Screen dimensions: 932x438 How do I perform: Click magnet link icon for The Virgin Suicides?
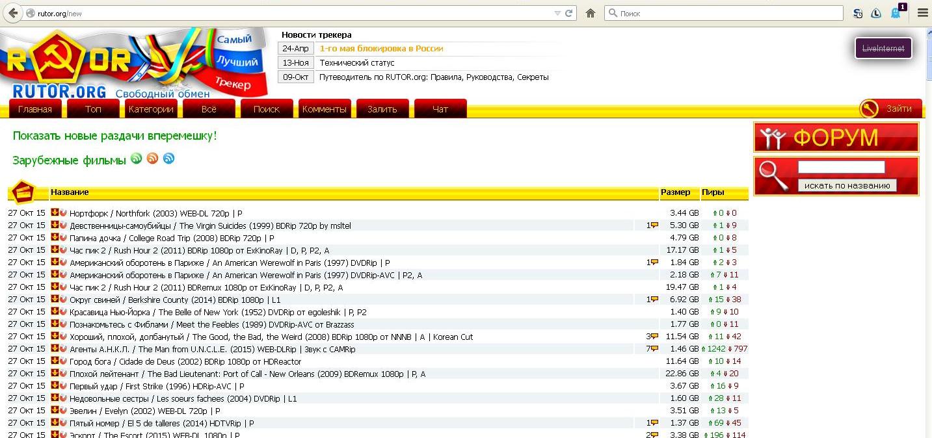63,225
